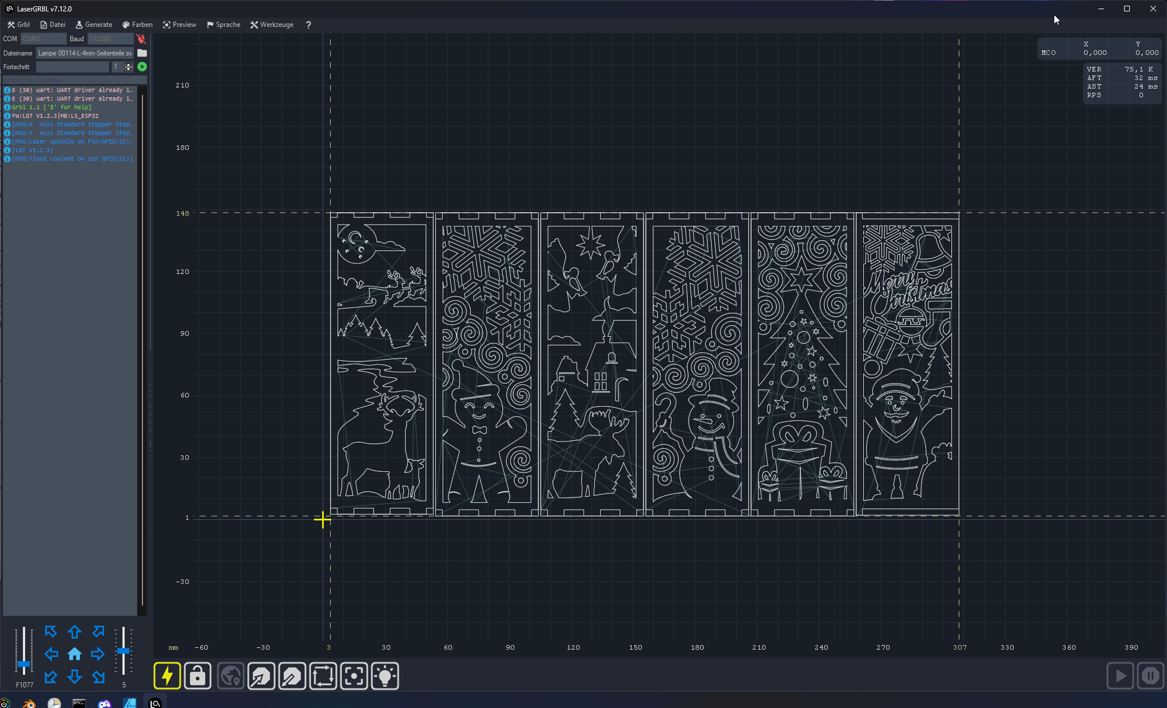Image resolution: width=1167 pixels, height=708 pixels.
Task: Select the 'FW:LGT V1.2.3' log line
Action: click(55, 116)
